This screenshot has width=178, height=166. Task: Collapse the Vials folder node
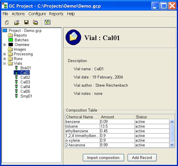[5, 63]
